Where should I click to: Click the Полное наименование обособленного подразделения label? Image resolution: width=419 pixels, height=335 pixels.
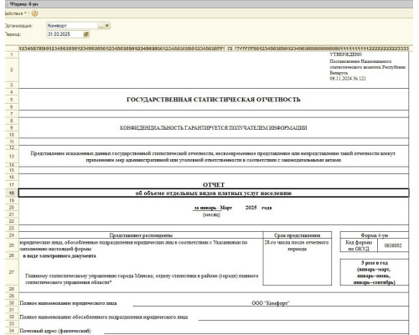tap(104, 317)
